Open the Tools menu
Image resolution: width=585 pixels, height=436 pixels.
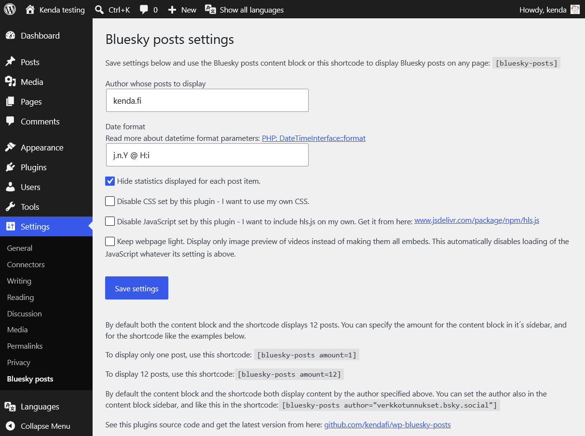click(46, 206)
